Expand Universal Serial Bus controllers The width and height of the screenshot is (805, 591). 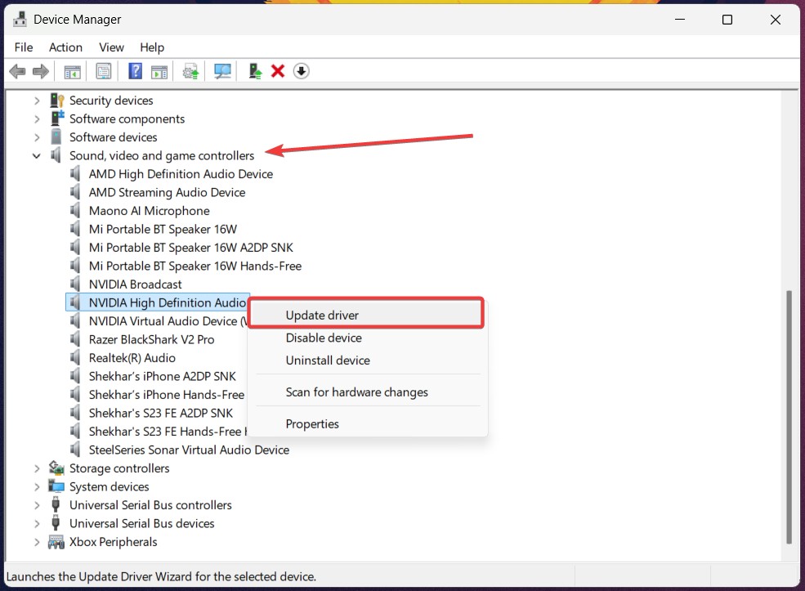tap(37, 505)
